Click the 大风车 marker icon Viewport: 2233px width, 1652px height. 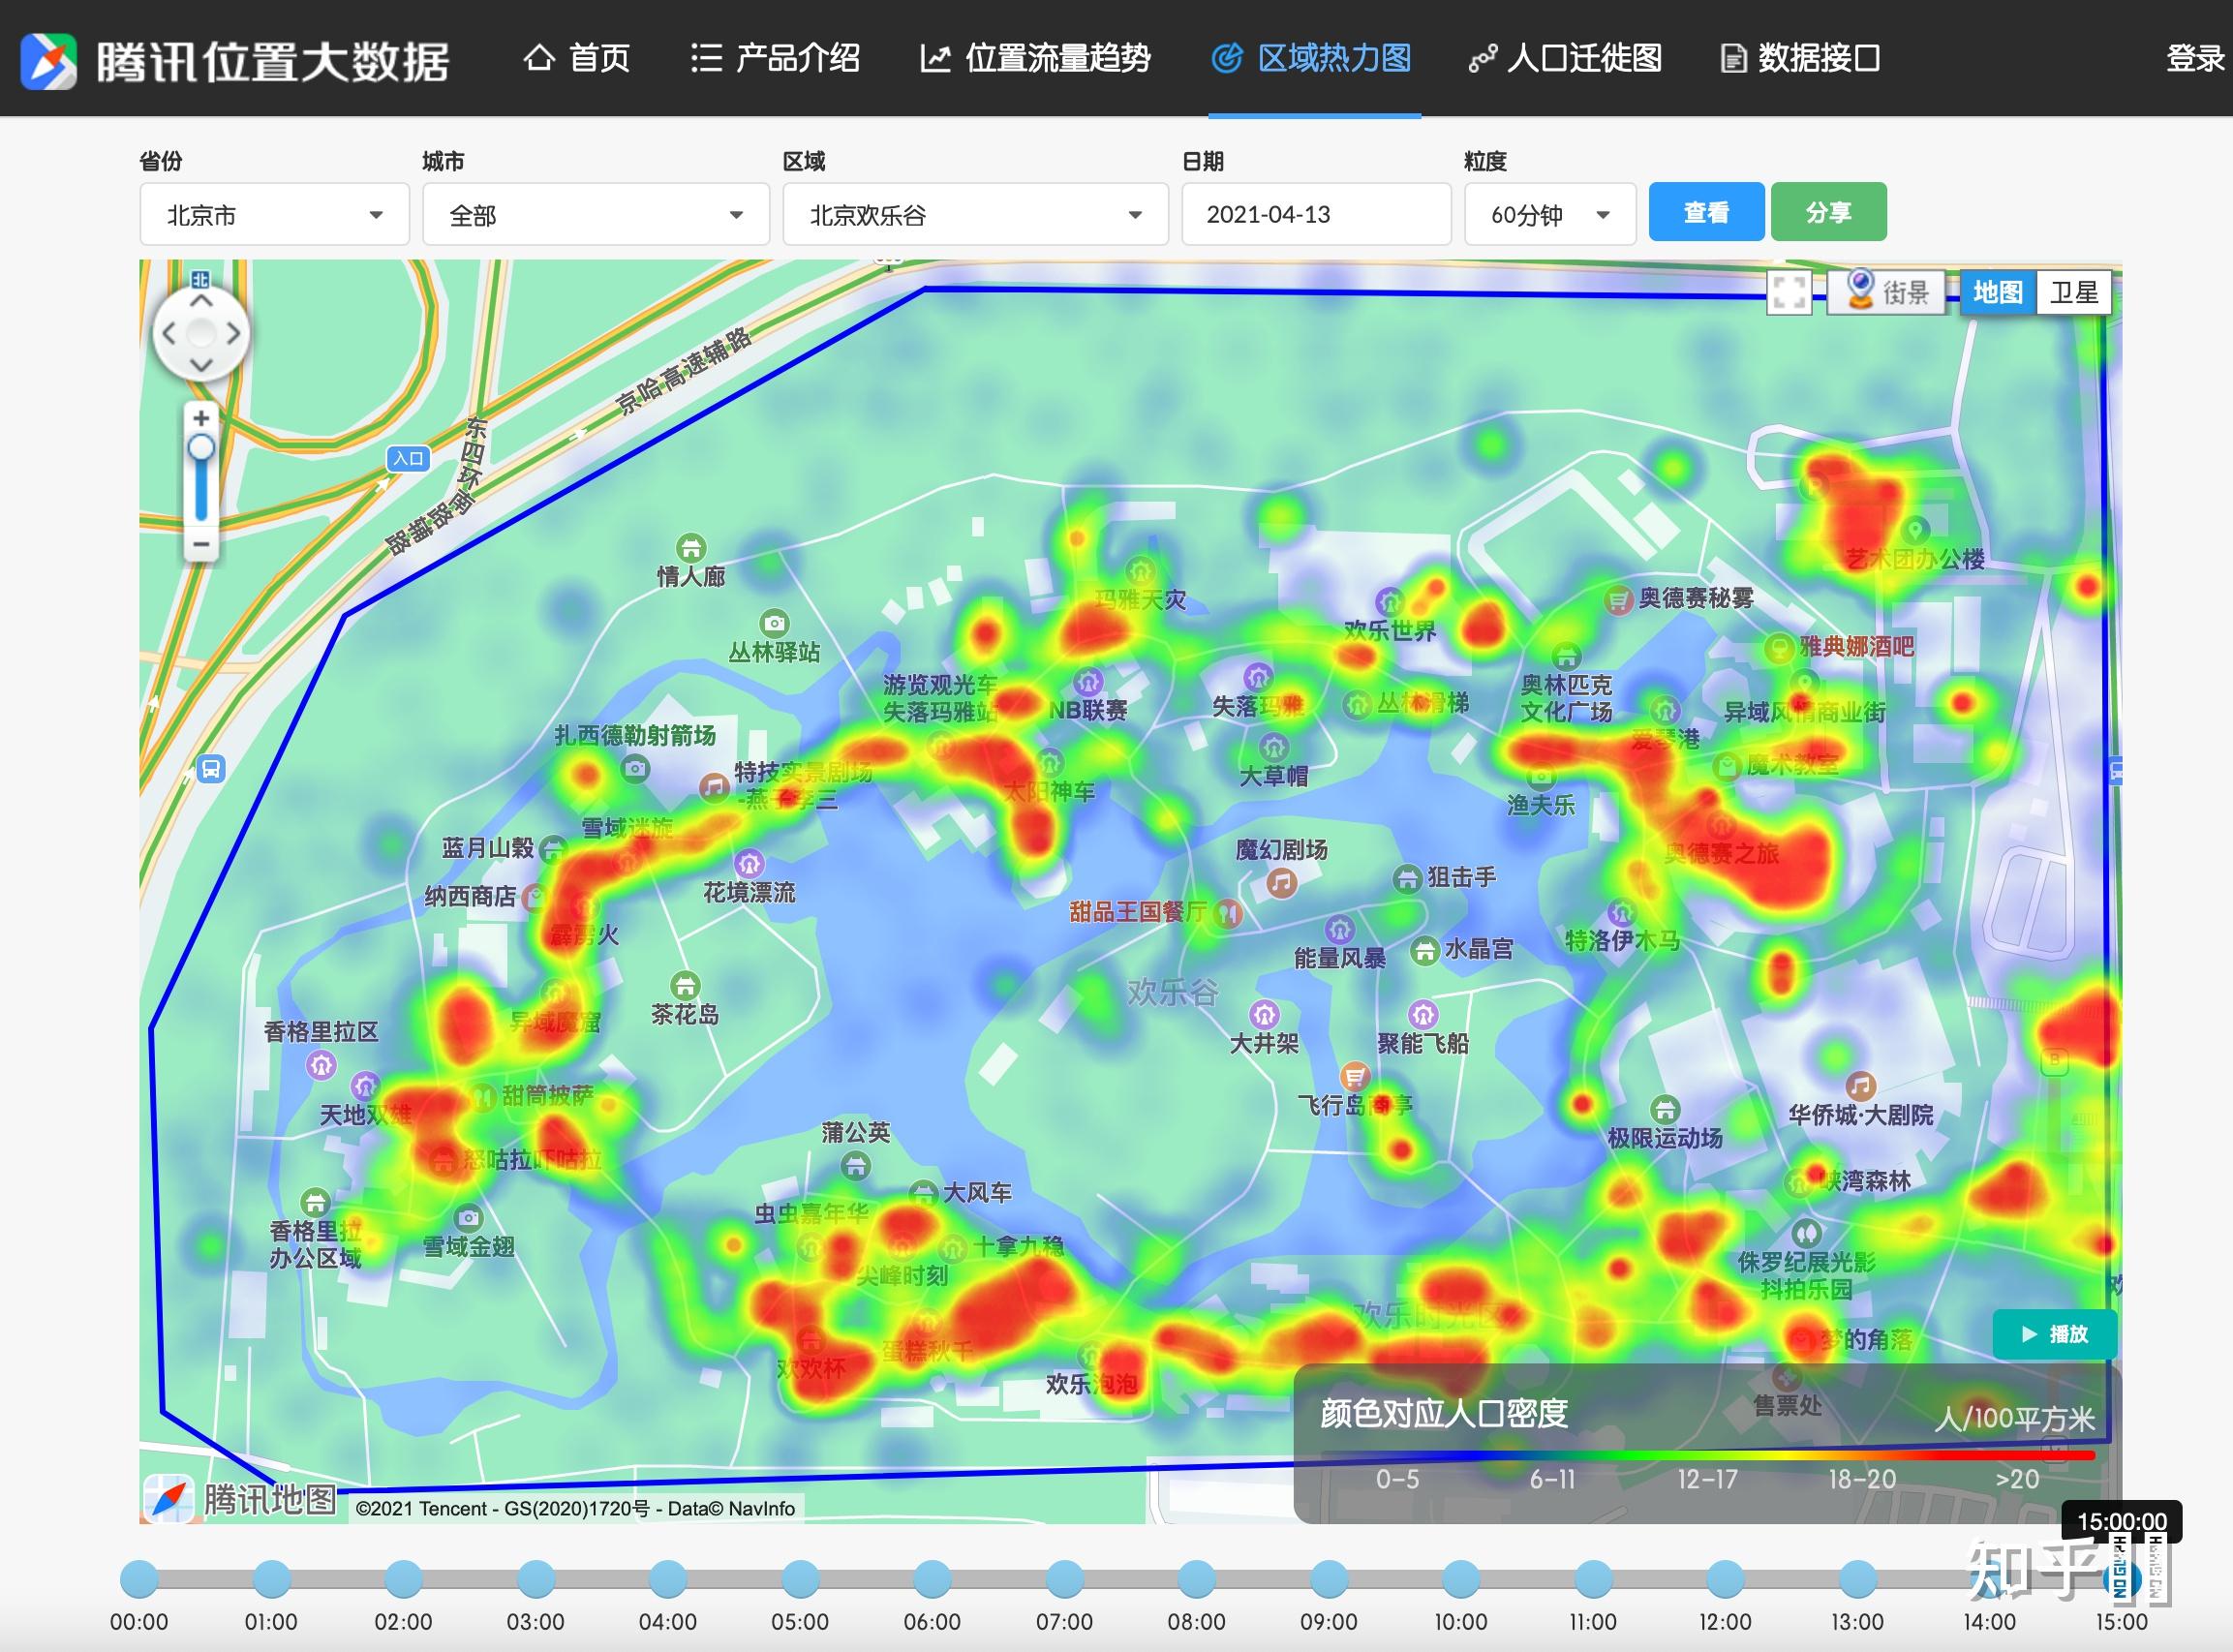tap(923, 1193)
